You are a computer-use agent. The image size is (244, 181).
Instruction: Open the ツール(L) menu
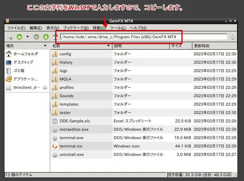coord(118,28)
